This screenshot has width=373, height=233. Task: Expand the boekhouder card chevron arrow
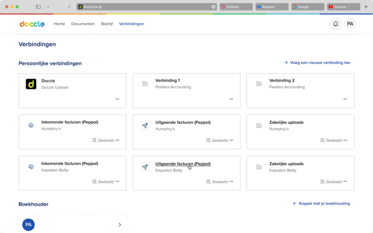pos(119,225)
